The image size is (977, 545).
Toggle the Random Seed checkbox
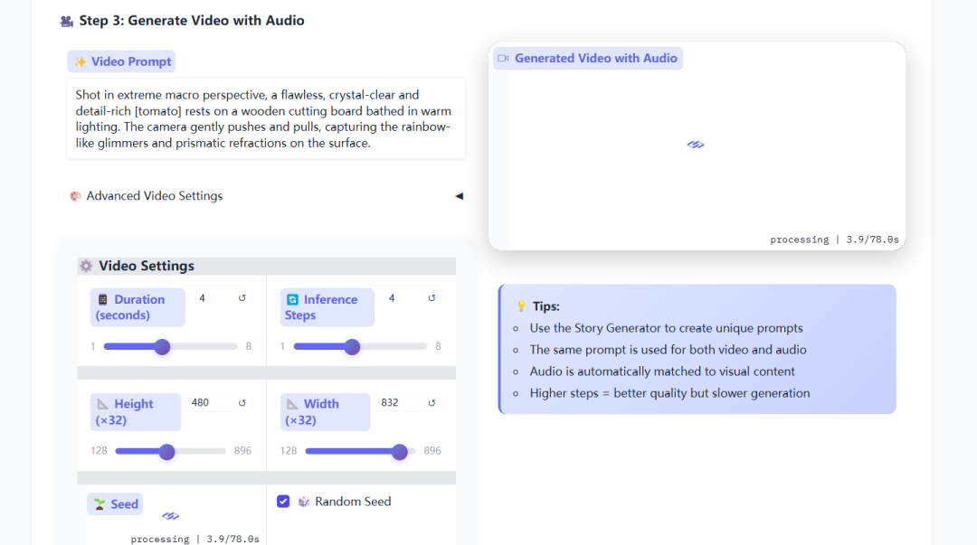(283, 501)
